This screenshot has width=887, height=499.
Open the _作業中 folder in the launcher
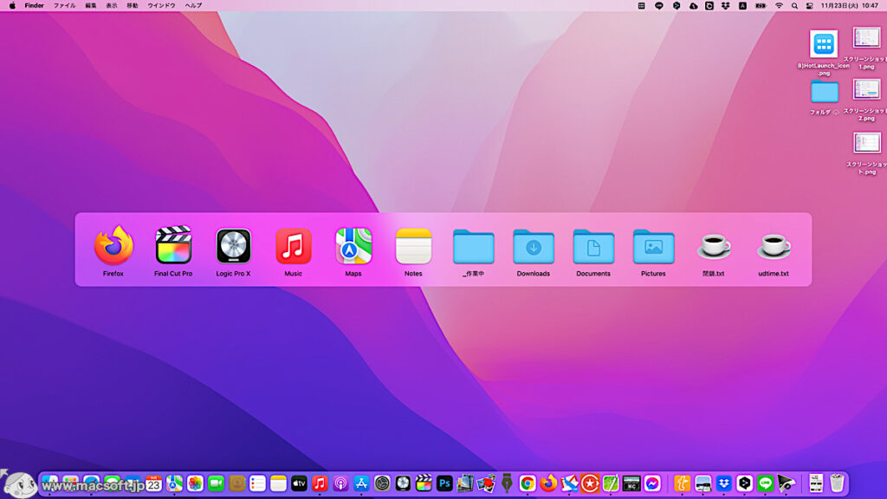pyautogui.click(x=474, y=247)
